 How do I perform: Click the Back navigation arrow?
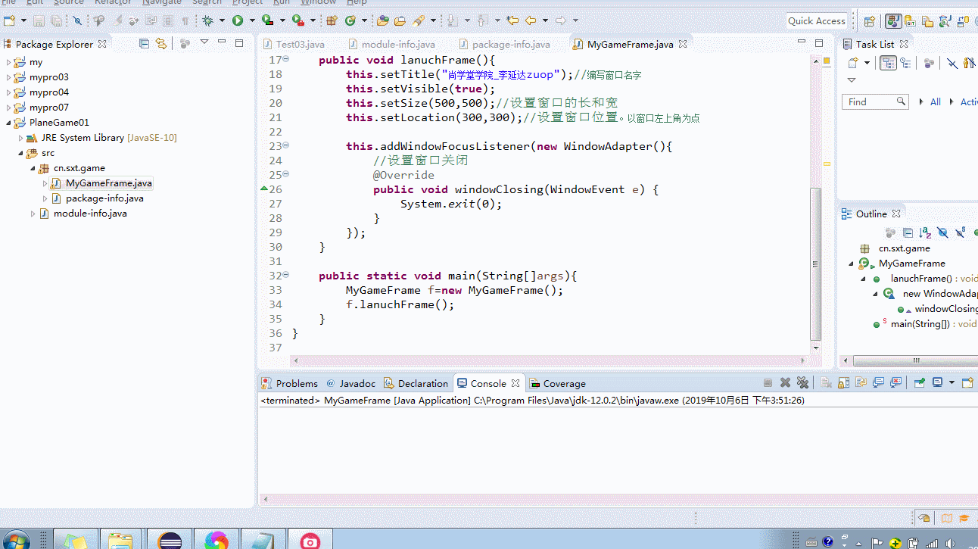(531, 21)
